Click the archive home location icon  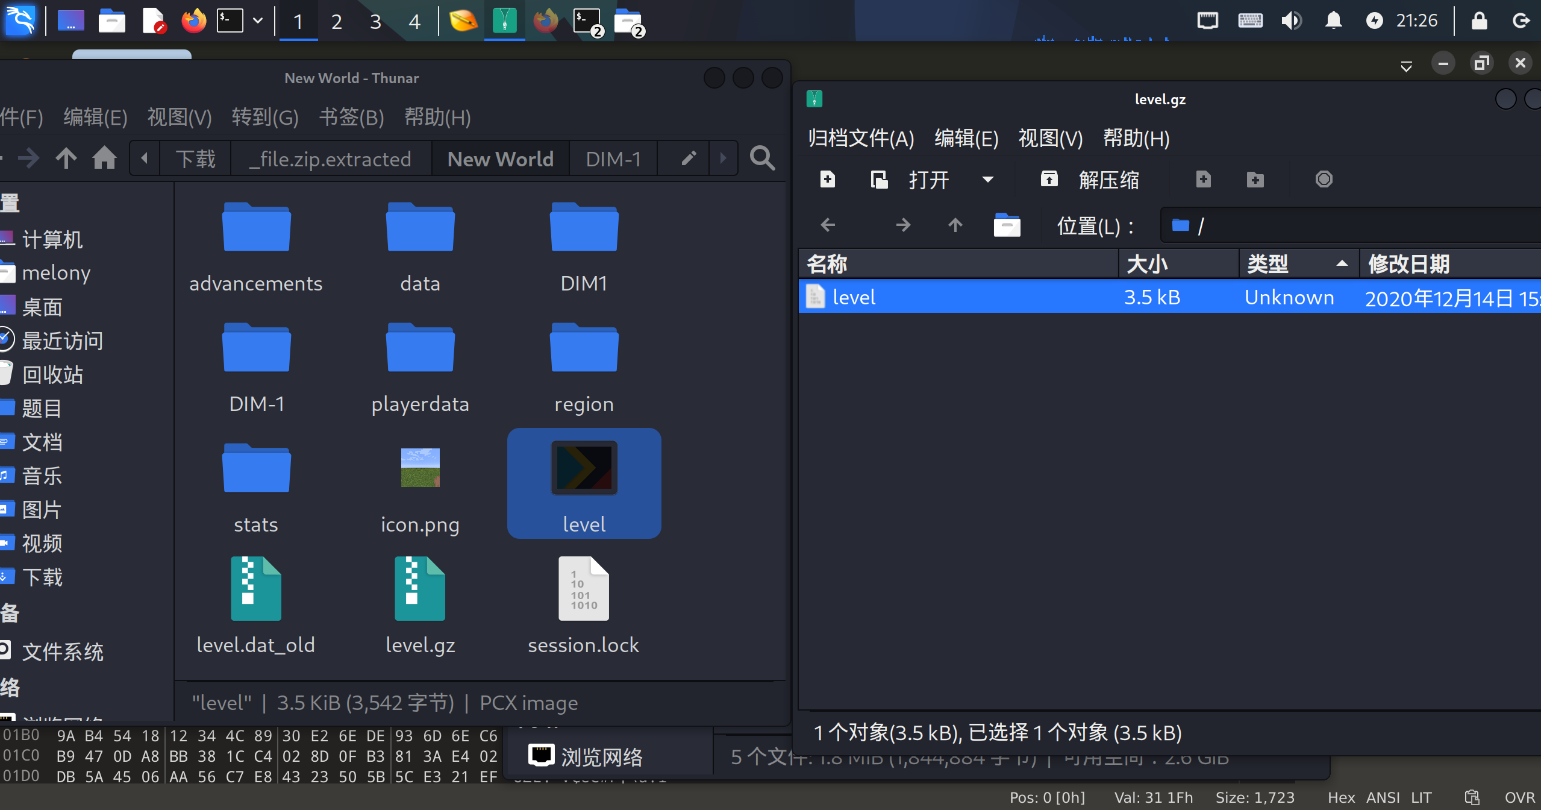click(x=1007, y=225)
